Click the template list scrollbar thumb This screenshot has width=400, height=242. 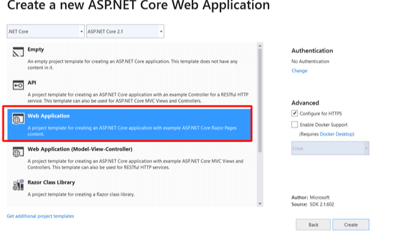pos(260,100)
